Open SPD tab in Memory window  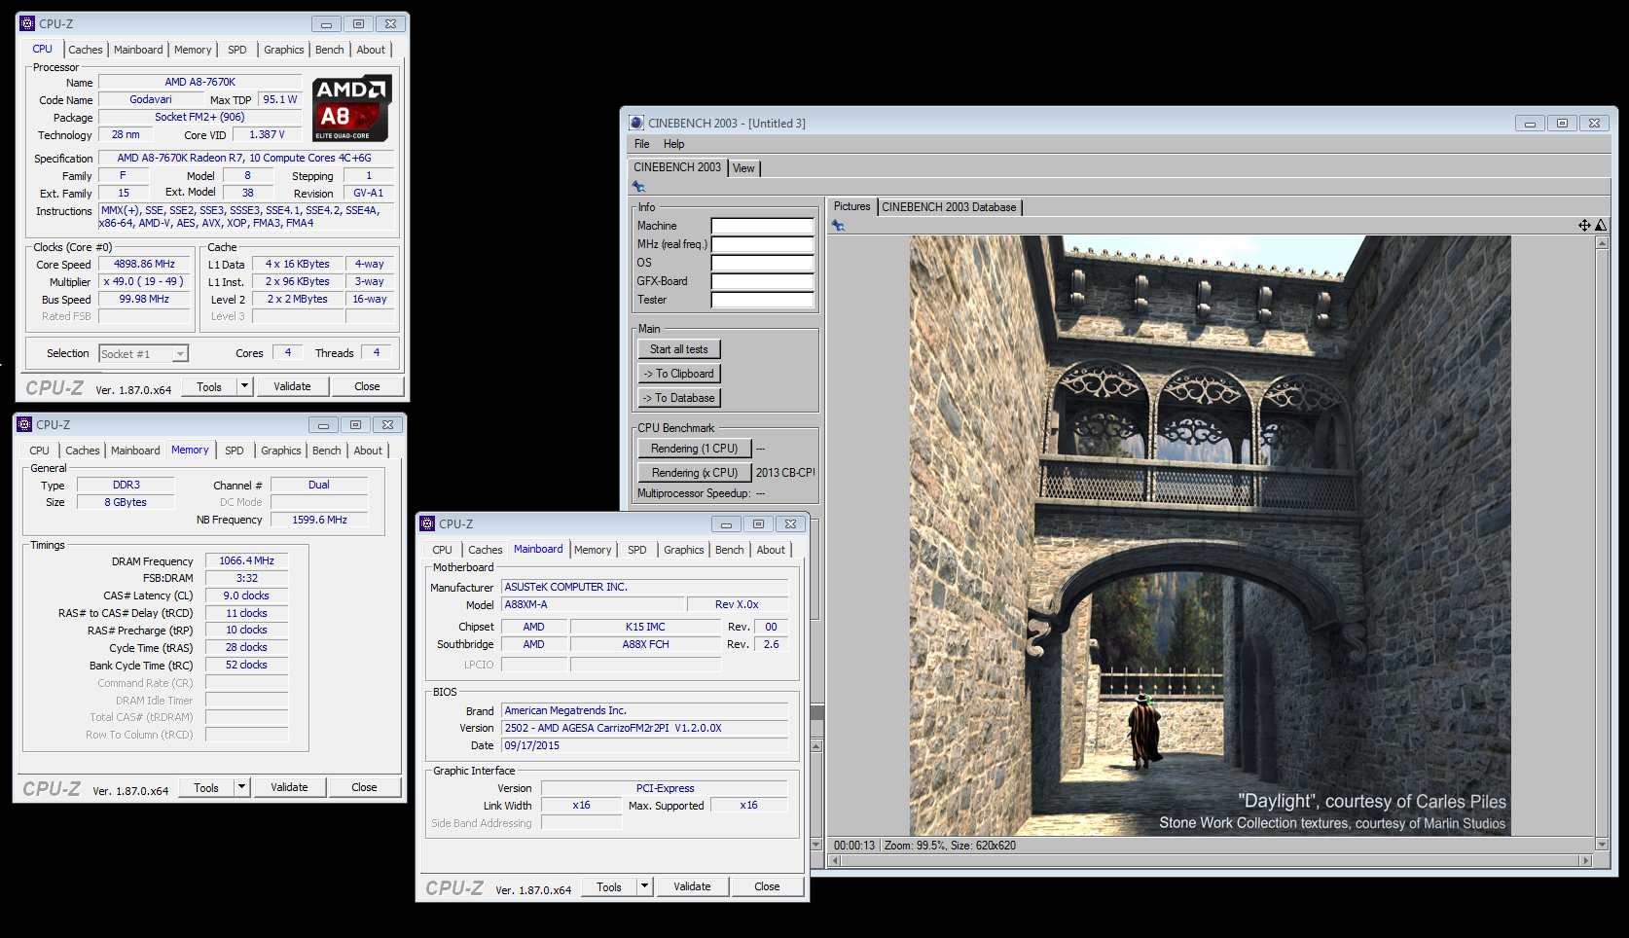pos(235,451)
